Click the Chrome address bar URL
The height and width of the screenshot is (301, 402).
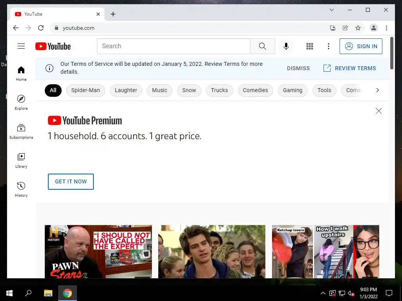[x=79, y=28]
